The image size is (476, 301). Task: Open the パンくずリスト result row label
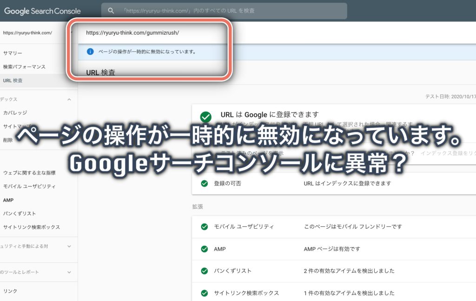[x=233, y=271]
